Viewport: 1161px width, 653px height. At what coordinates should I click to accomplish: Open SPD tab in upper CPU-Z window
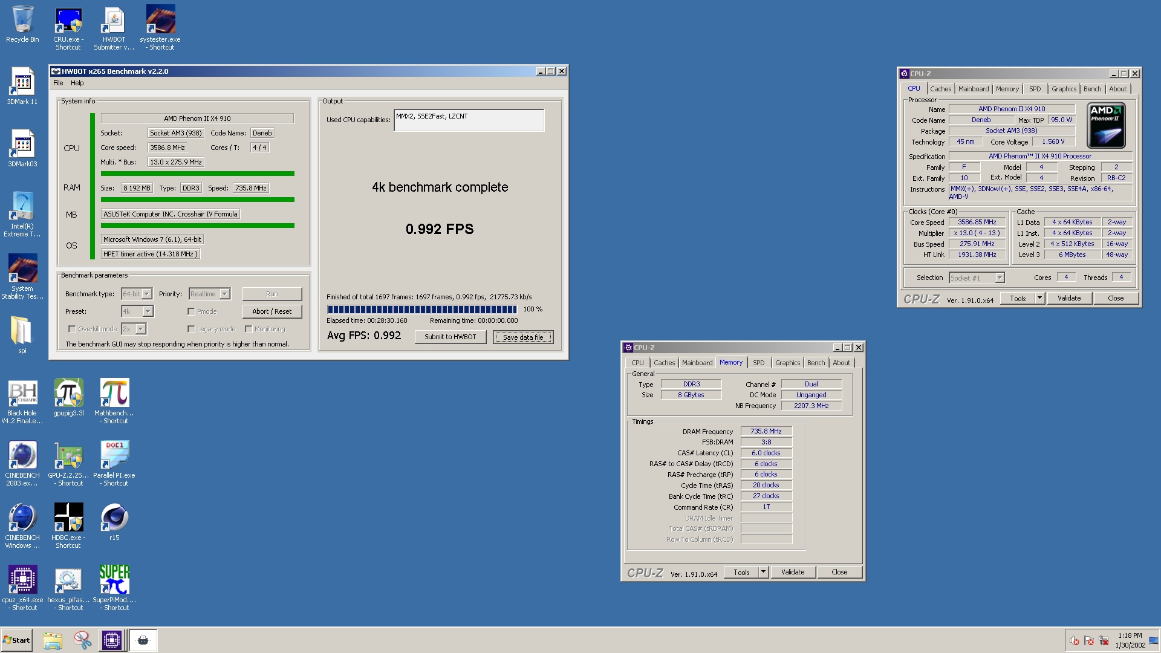tap(1035, 89)
